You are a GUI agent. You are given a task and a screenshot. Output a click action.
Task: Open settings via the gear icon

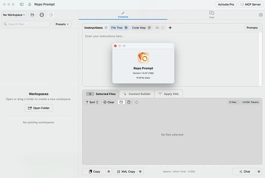[x=261, y=15]
